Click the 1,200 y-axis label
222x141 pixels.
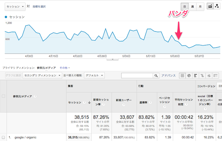[x=9, y=23]
